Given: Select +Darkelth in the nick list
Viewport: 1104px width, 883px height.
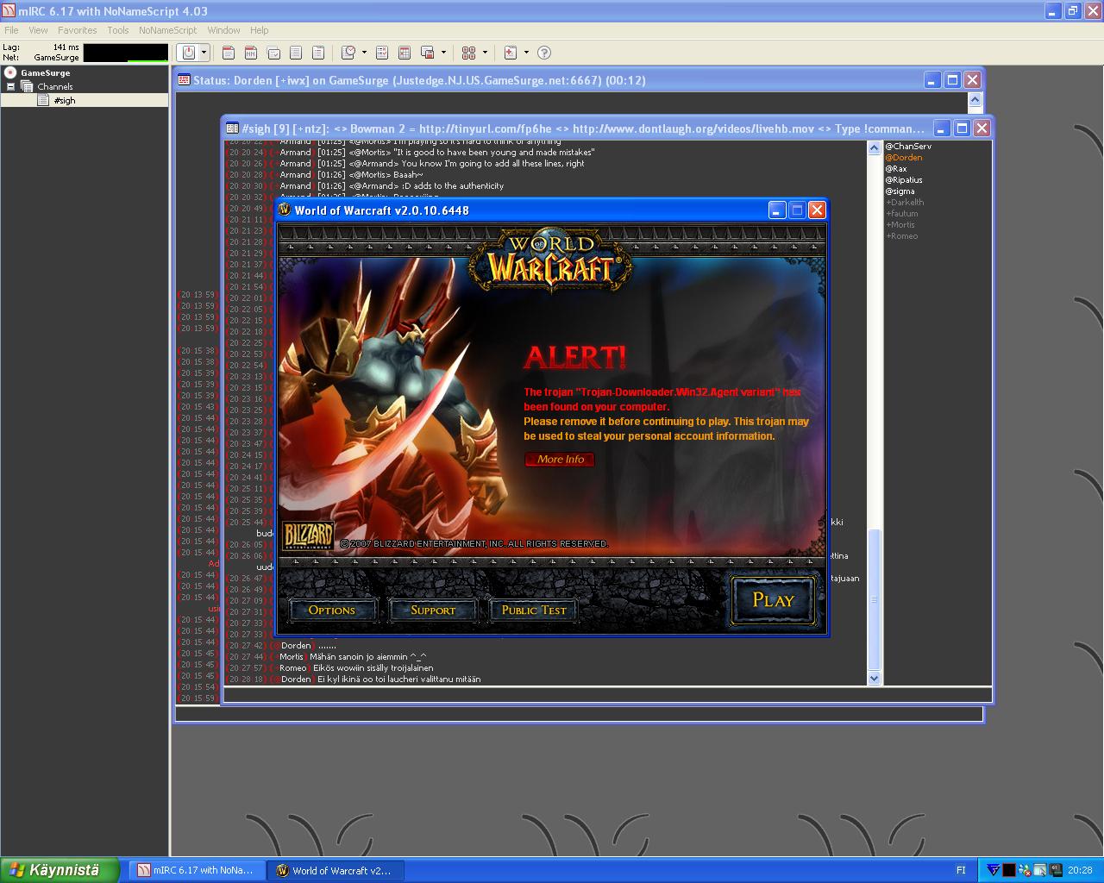Looking at the screenshot, I should [x=905, y=203].
